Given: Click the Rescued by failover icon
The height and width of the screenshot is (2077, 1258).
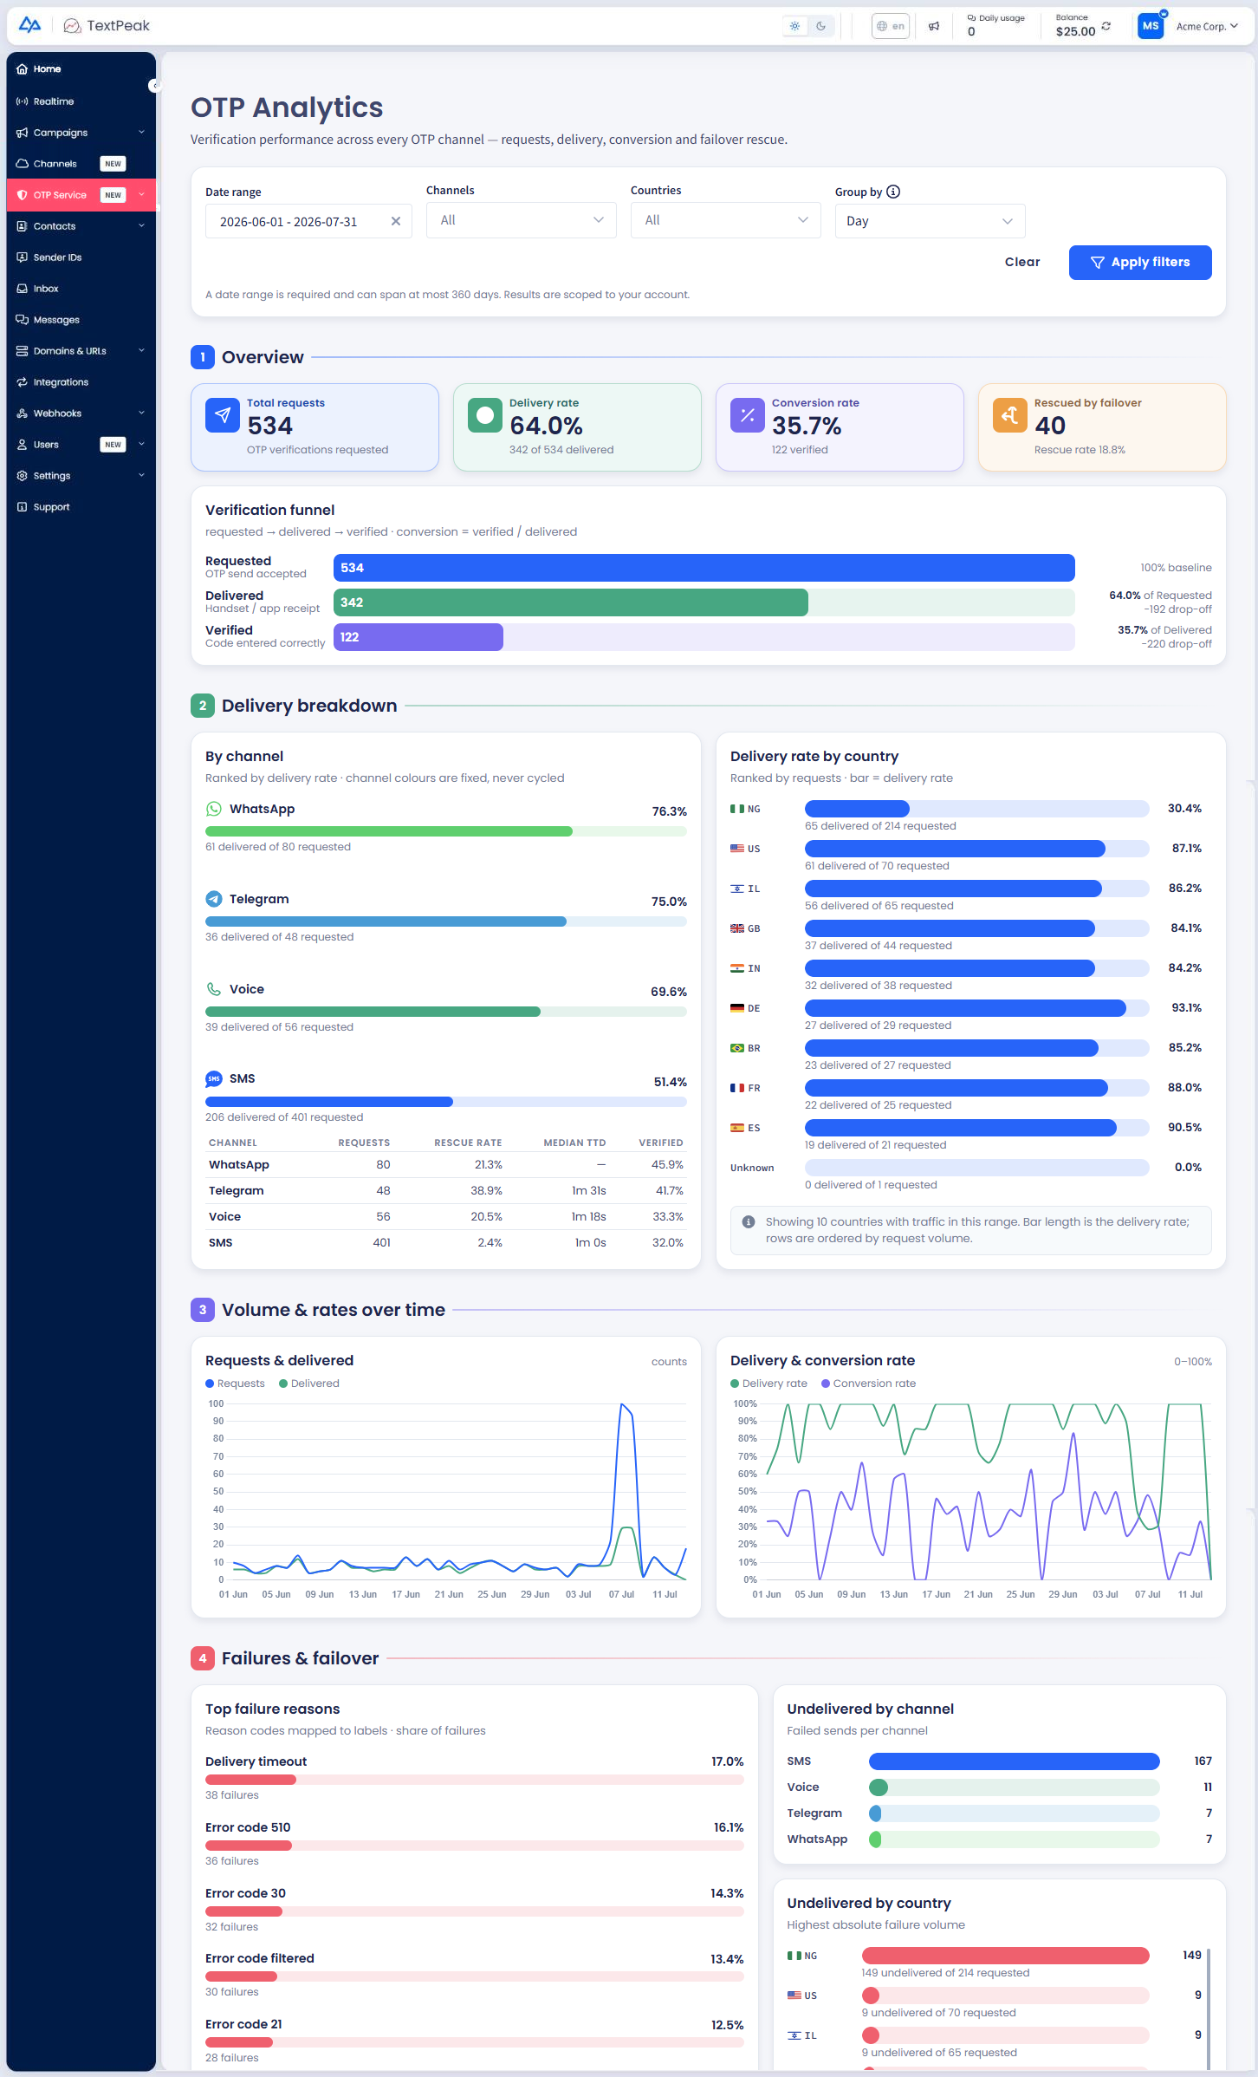Looking at the screenshot, I should (x=1010, y=415).
